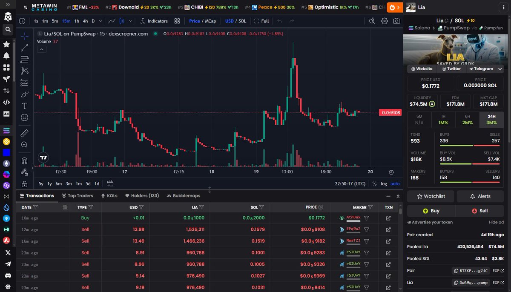Select the 1H price change tab
The image size is (511, 292).
(x=443, y=120)
